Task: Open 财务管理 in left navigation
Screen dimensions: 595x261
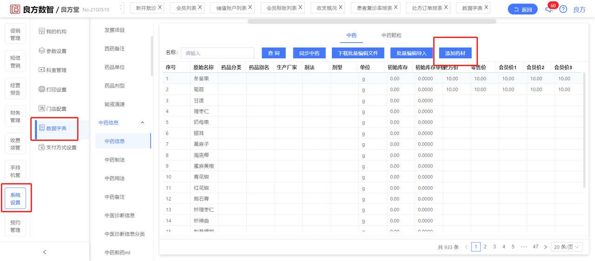Action: click(x=15, y=116)
